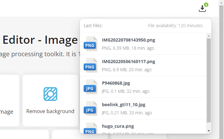Click the page vertical scrollbar thumb
224x139 pixels.
[221, 72]
